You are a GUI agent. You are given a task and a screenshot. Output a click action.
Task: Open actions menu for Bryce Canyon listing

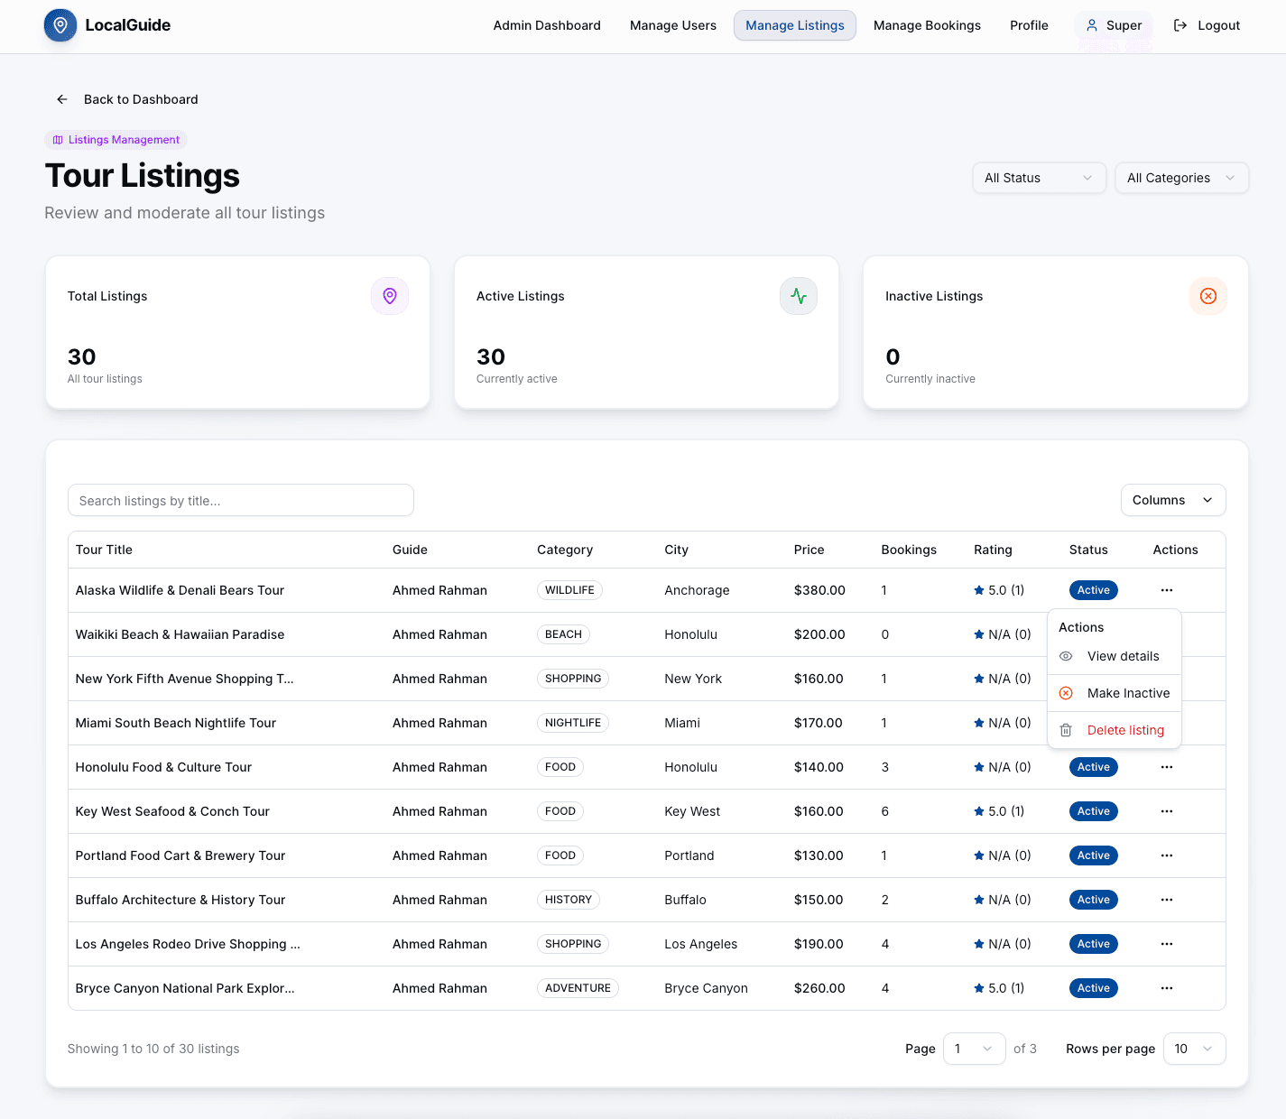pos(1166,987)
